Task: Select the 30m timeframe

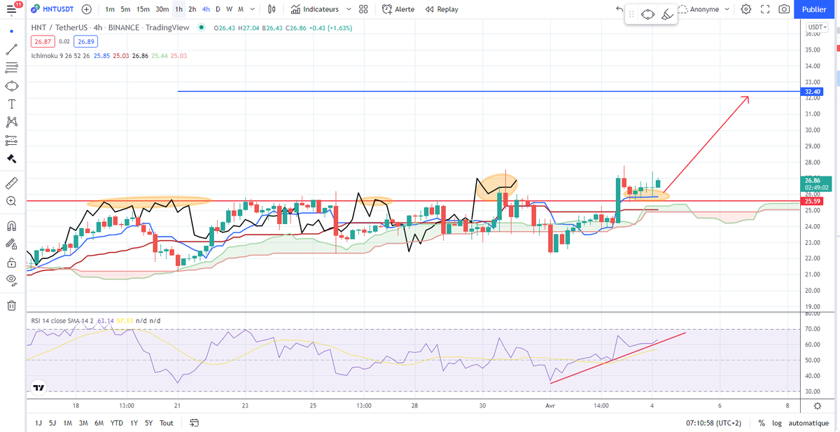Action: tap(162, 10)
